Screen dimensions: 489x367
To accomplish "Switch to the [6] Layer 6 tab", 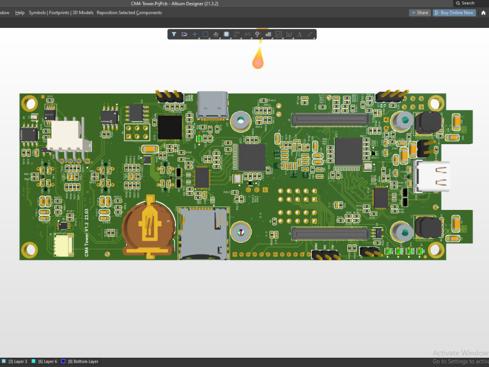I will (48, 362).
